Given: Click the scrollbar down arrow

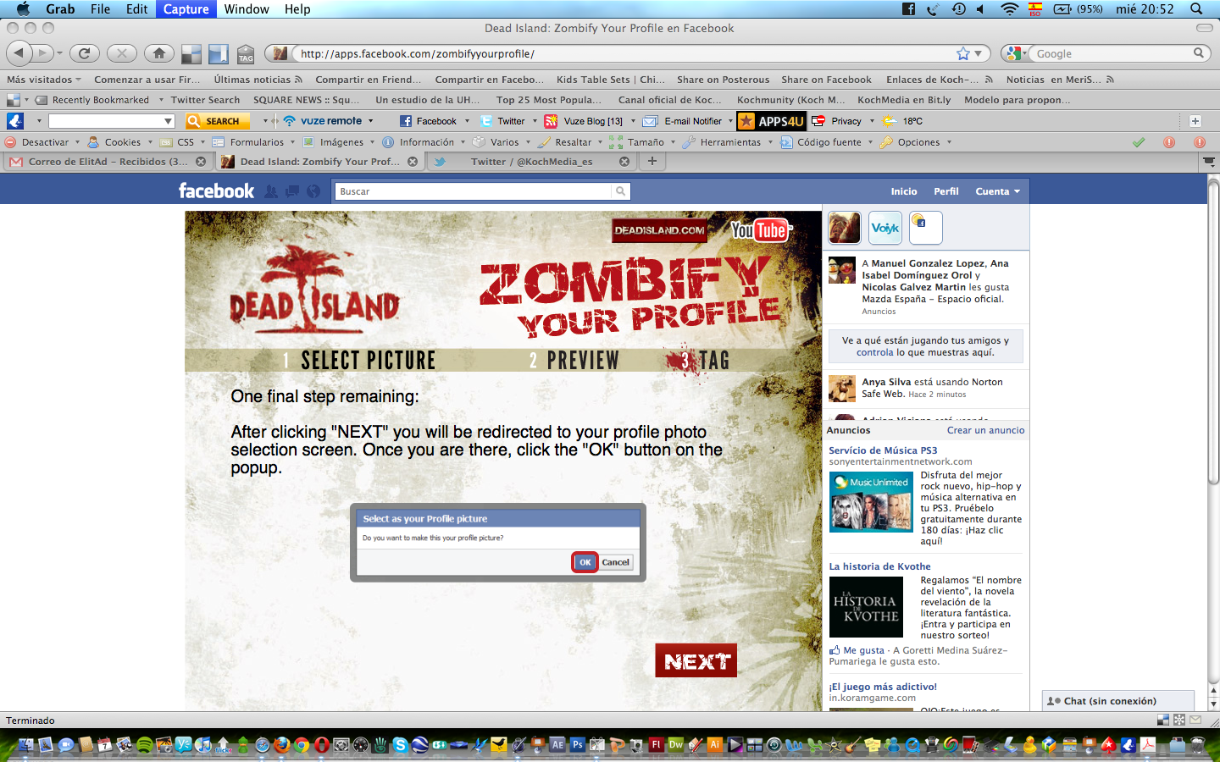Looking at the screenshot, I should click(1213, 704).
